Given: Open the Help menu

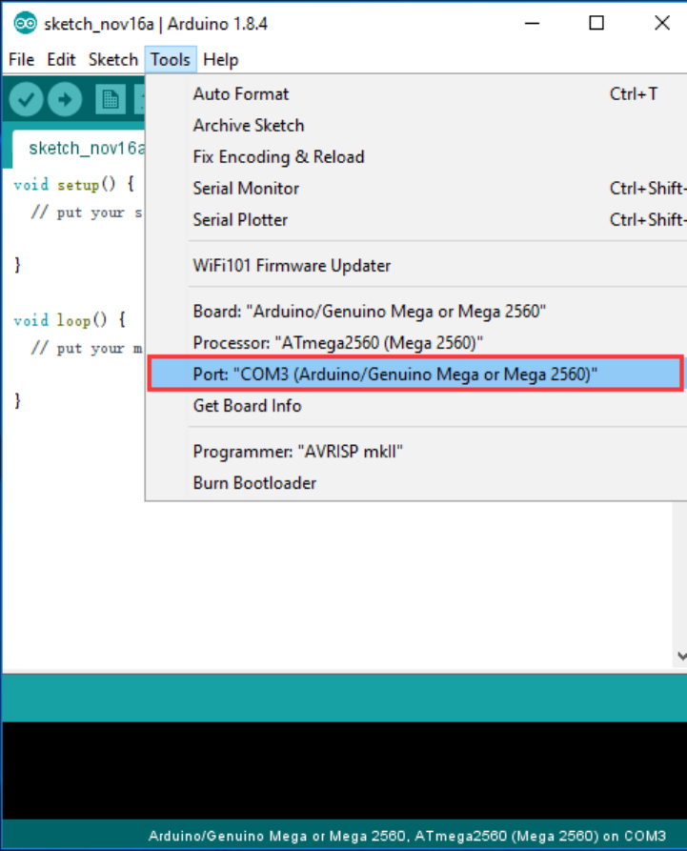Looking at the screenshot, I should point(220,59).
